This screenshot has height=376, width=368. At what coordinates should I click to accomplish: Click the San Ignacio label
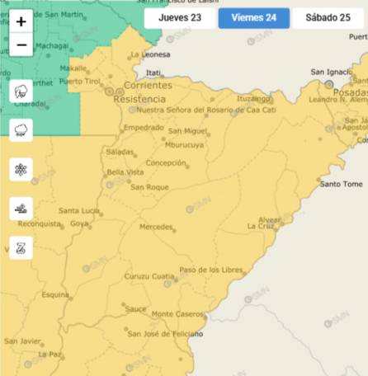click(x=332, y=72)
